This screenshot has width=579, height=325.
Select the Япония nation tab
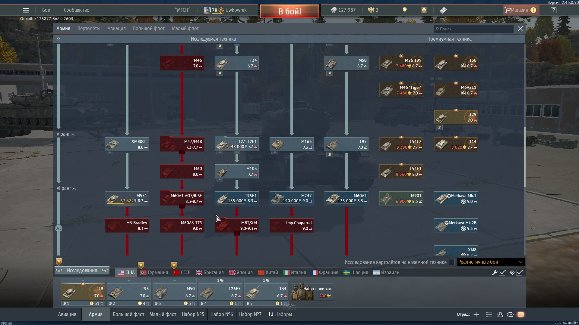click(x=241, y=273)
